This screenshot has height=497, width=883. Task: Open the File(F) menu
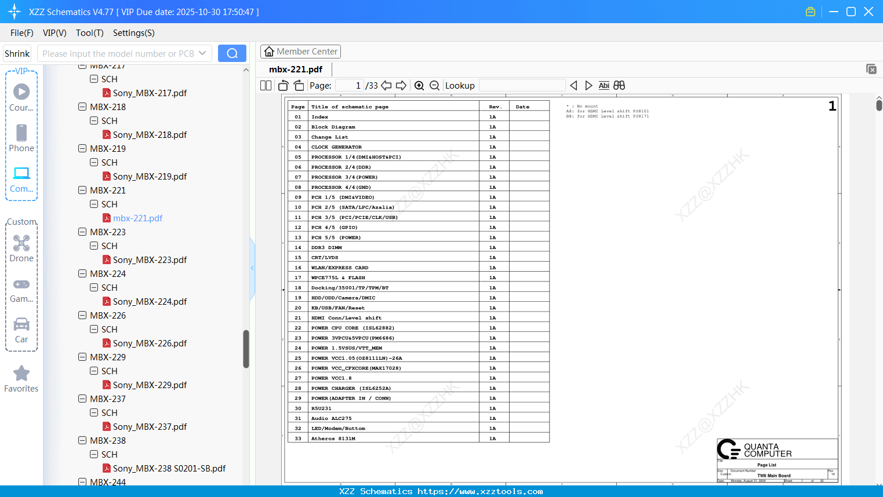[x=22, y=33]
